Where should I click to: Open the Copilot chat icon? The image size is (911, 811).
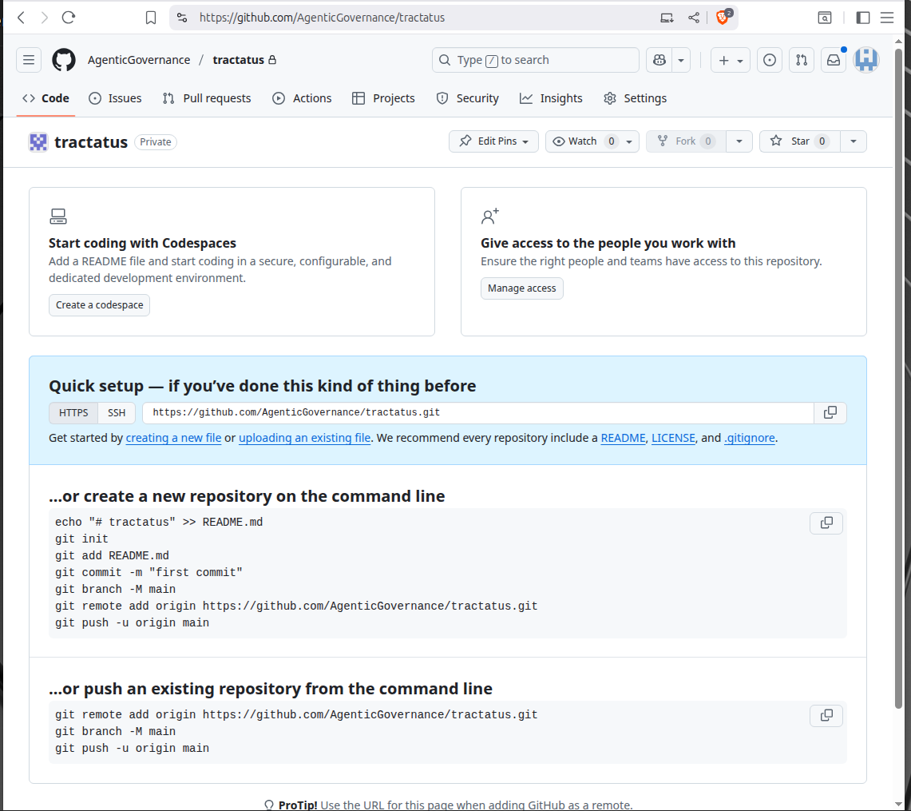[659, 60]
